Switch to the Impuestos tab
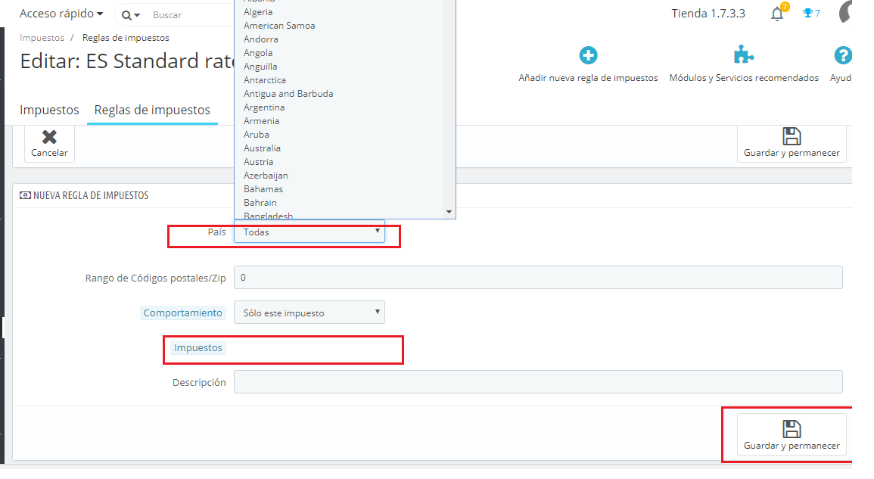This screenshot has width=874, height=479. 50,110
